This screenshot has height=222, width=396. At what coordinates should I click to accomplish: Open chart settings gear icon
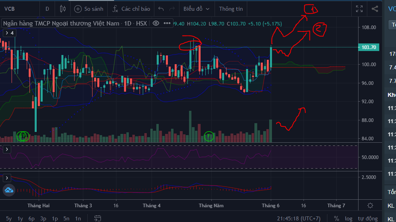click(x=370, y=205)
